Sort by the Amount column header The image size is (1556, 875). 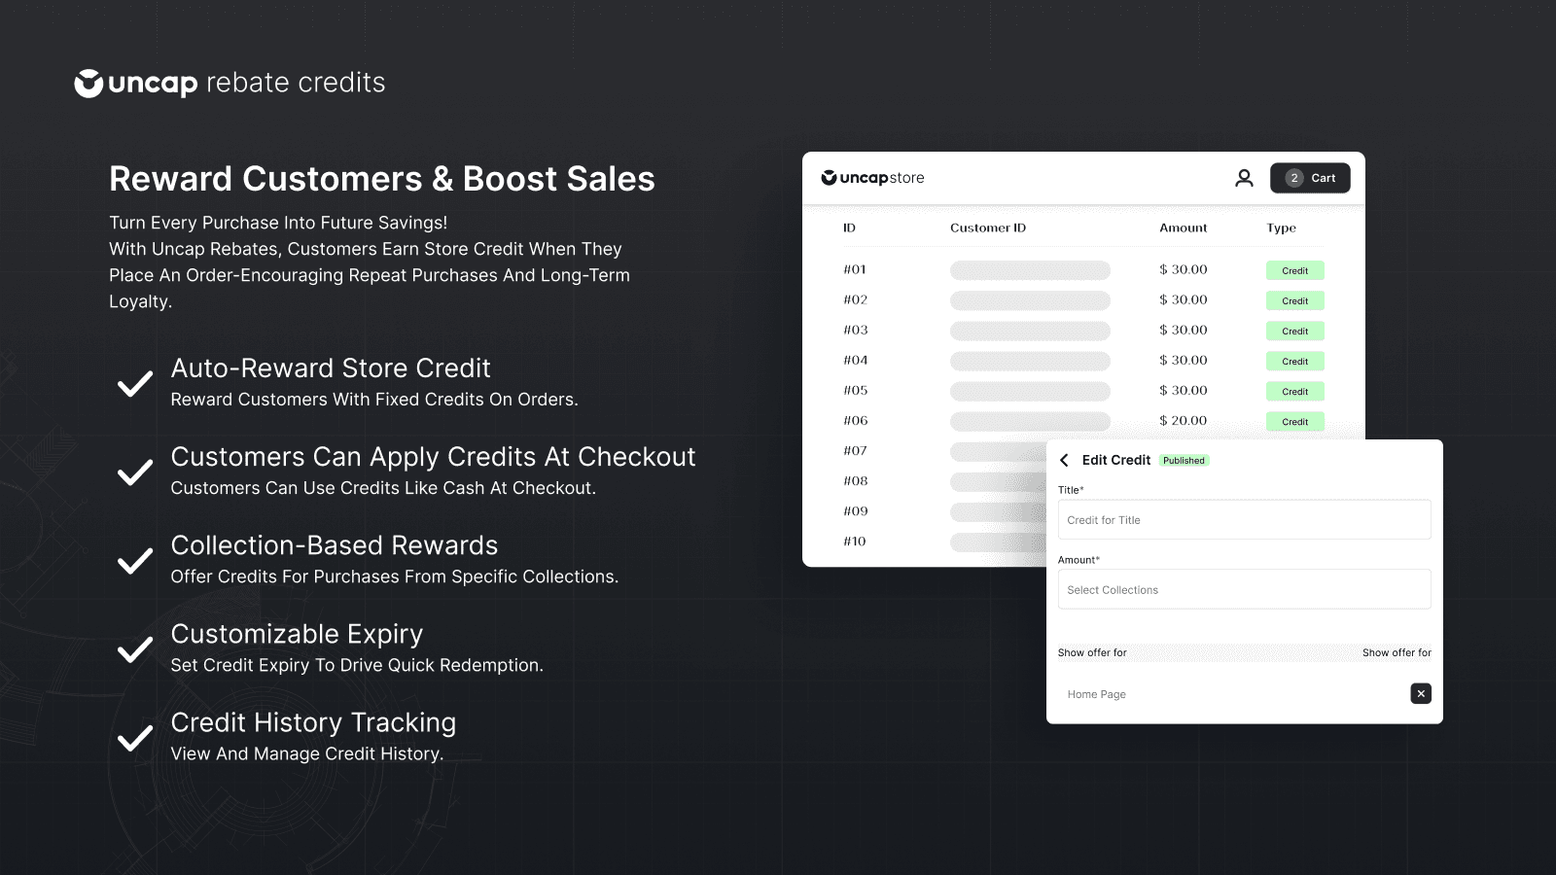pos(1183,227)
